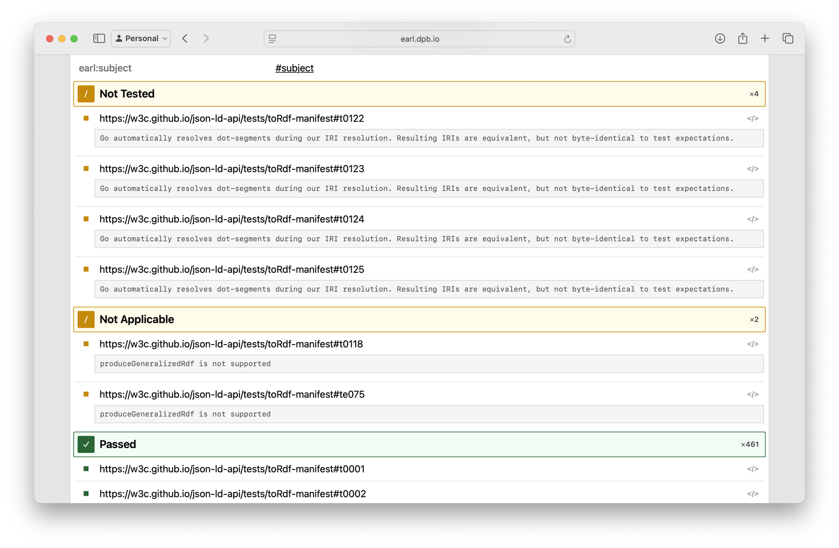Click the website settings icon in address bar
Screen dimensions: 839x548
tap(272, 39)
